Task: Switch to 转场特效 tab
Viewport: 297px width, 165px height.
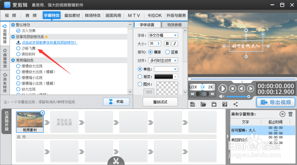Action: [x=93, y=15]
